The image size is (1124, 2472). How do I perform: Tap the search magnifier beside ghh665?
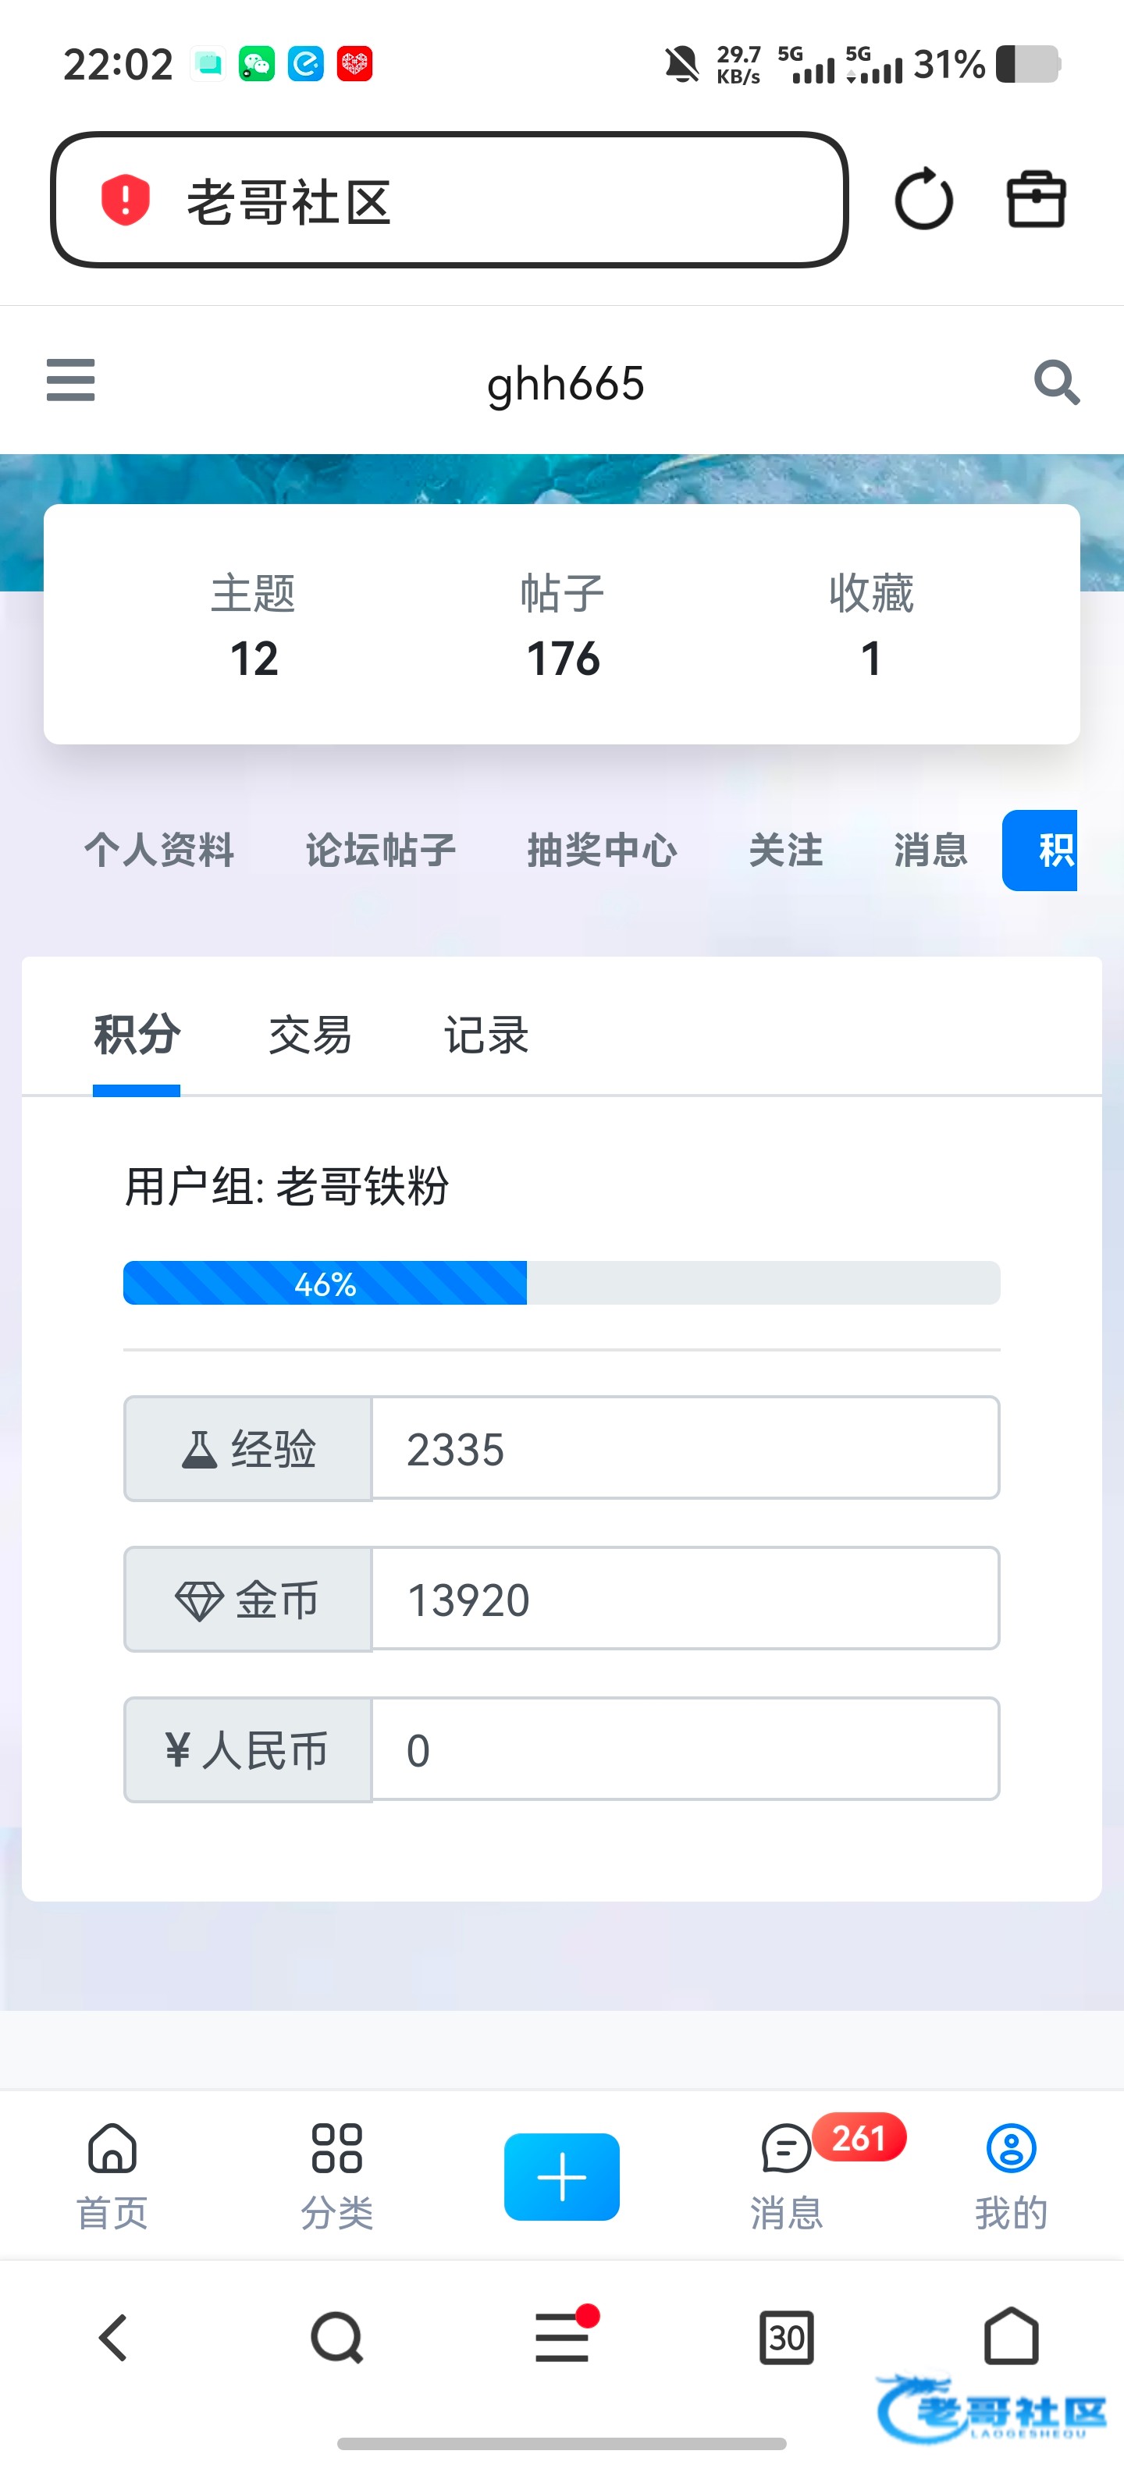coord(1056,383)
